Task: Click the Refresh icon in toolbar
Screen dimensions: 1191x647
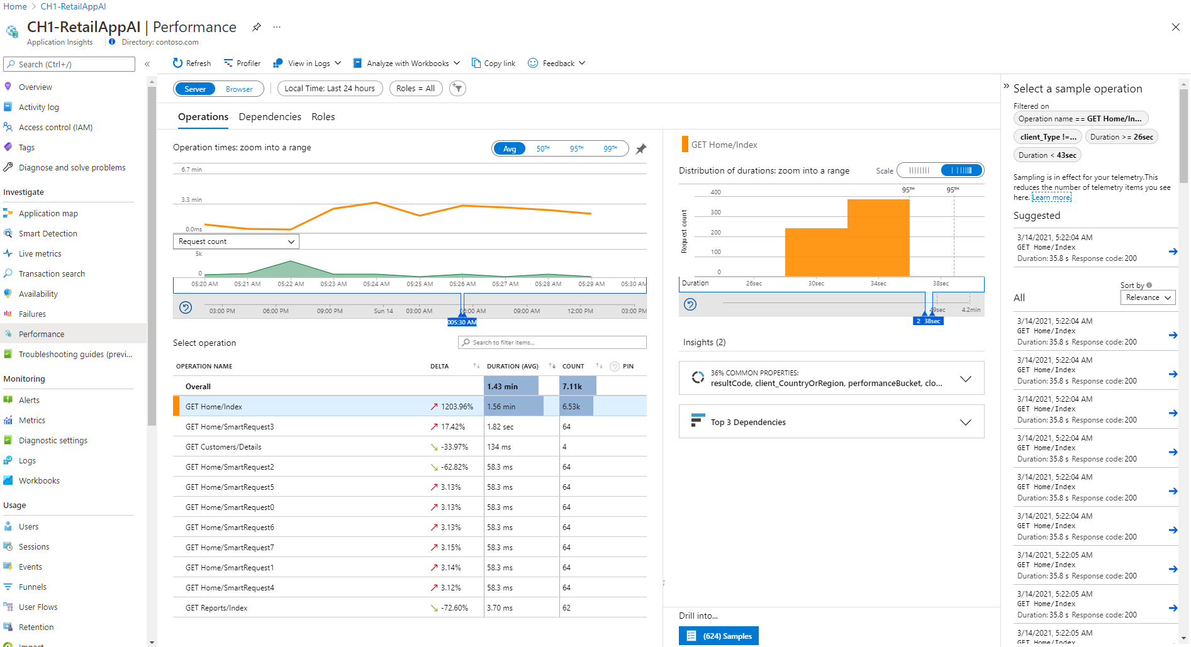Action: pyautogui.click(x=178, y=63)
